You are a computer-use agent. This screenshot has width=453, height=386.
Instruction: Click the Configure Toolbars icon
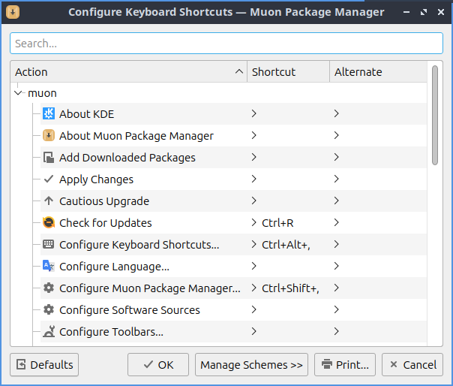[x=49, y=332]
